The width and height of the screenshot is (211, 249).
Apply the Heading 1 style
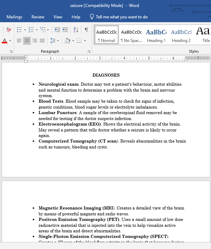click(156, 35)
